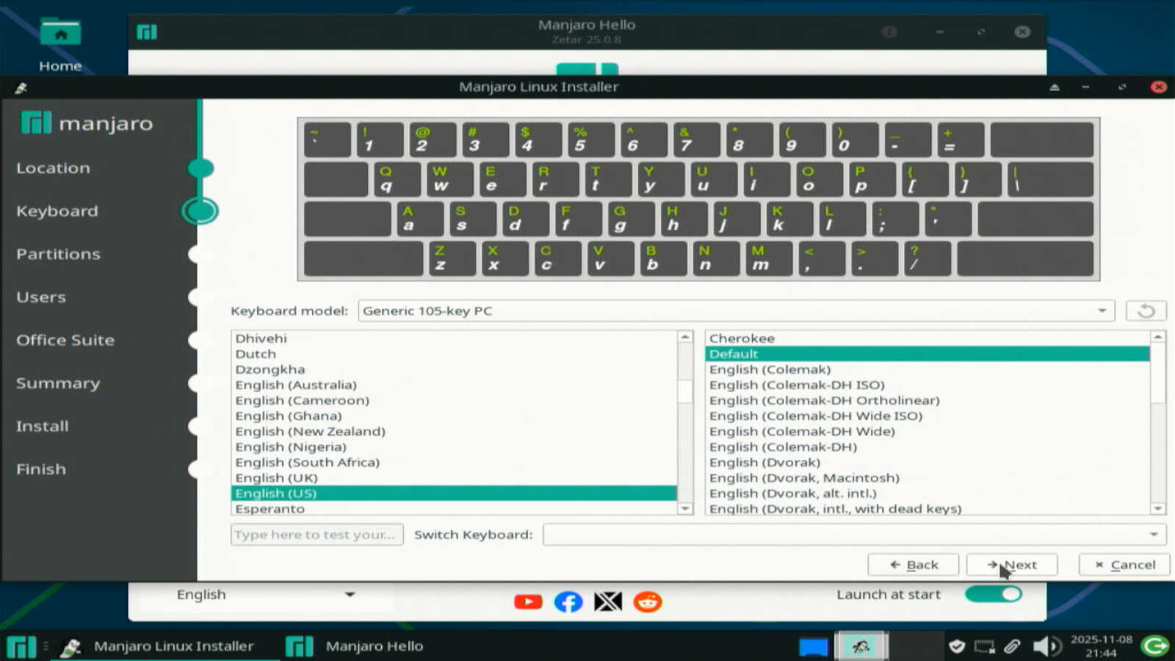Click the keyboard layout preview image

pos(698,199)
